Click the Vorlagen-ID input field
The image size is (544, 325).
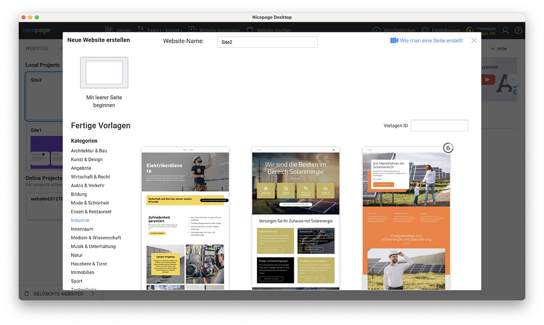(x=439, y=125)
